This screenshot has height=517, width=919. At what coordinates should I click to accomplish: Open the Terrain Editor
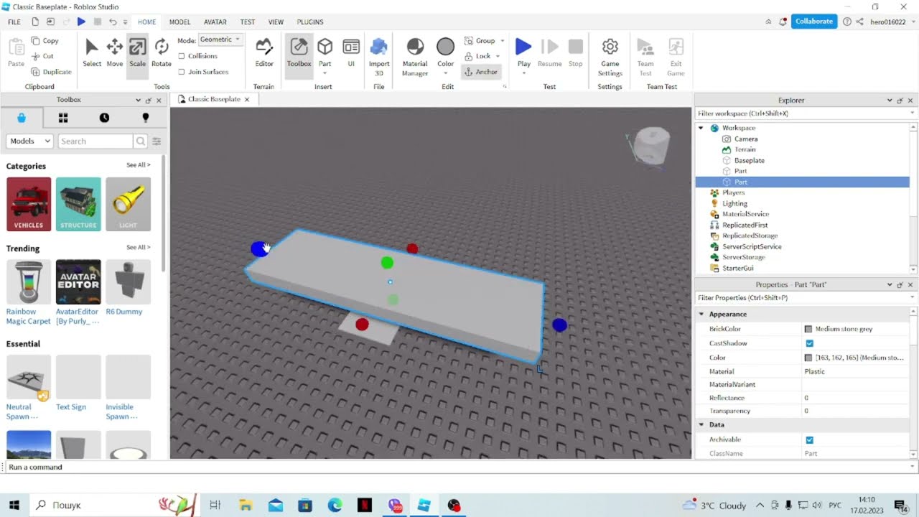pos(264,54)
